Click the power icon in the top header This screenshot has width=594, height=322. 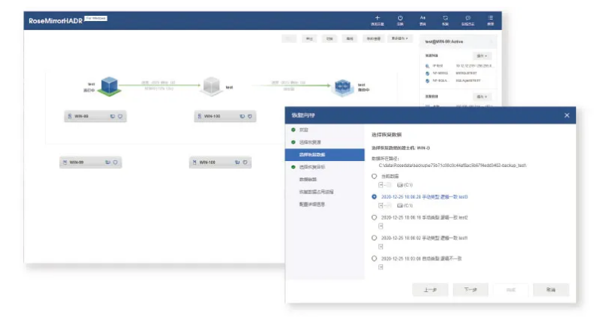pos(400,17)
